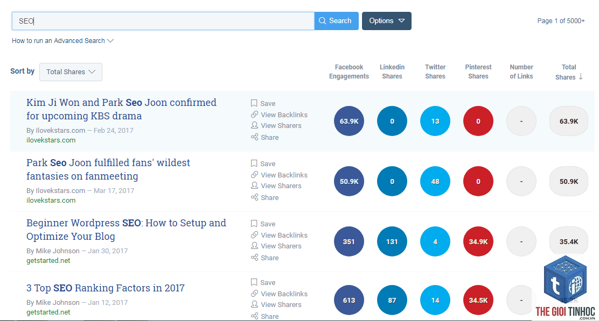
Task: Click the 63.9K total shares bubble
Action: coord(569,121)
